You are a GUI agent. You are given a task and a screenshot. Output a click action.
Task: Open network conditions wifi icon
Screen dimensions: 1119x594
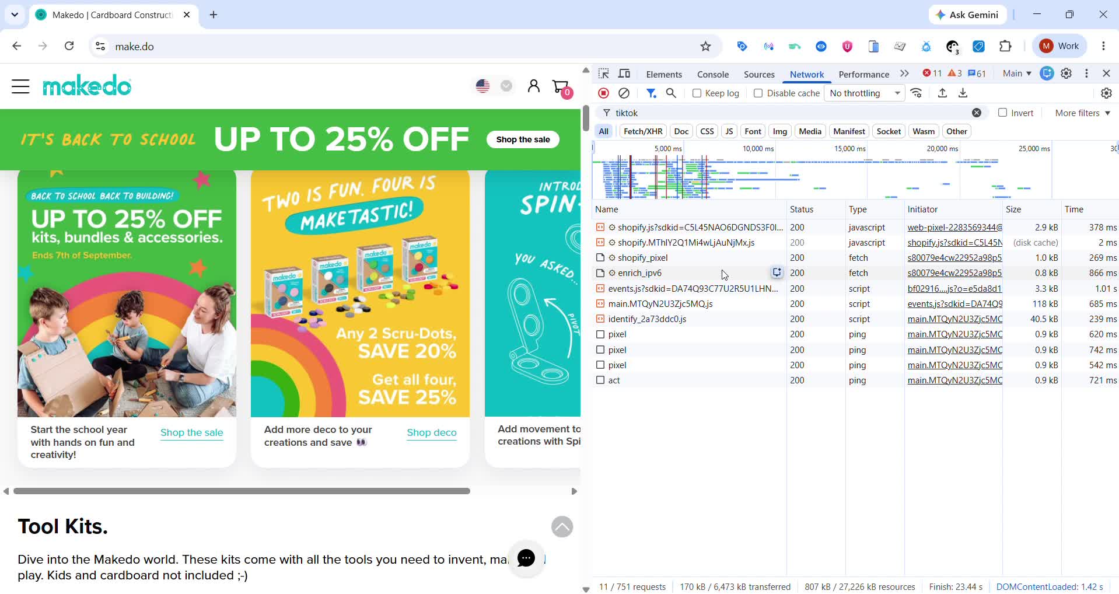[917, 93]
